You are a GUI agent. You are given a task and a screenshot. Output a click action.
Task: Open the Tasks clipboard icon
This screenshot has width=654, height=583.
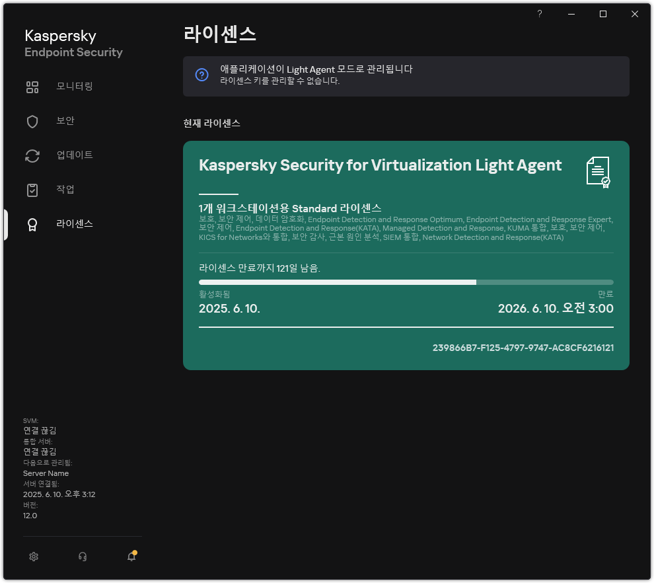(x=32, y=190)
